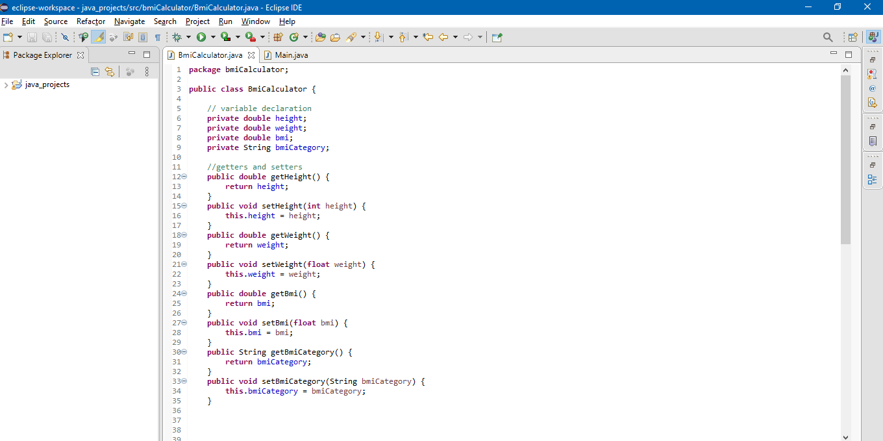Open the Run configurations dropdown

pyautogui.click(x=211, y=37)
